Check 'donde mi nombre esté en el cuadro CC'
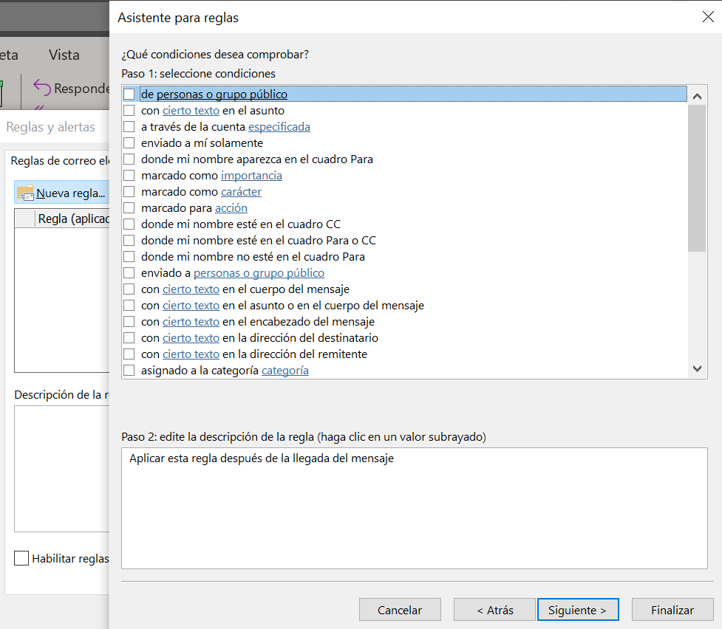This screenshot has width=722, height=629. (x=129, y=224)
